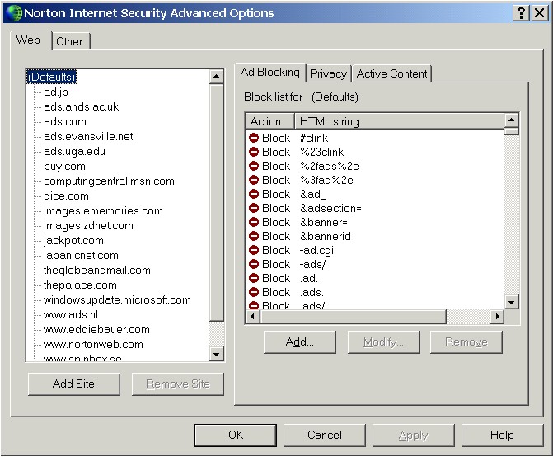
Task: Click block list horizontal scroll left arrow
Action: [252, 316]
